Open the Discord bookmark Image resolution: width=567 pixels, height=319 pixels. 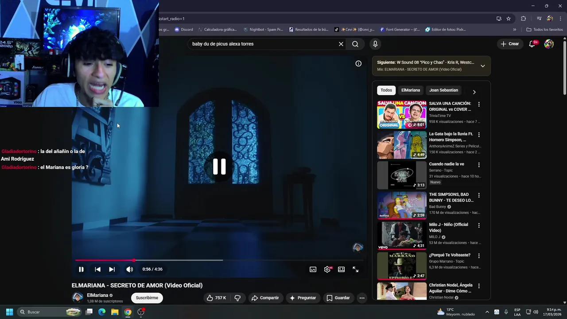tap(183, 30)
